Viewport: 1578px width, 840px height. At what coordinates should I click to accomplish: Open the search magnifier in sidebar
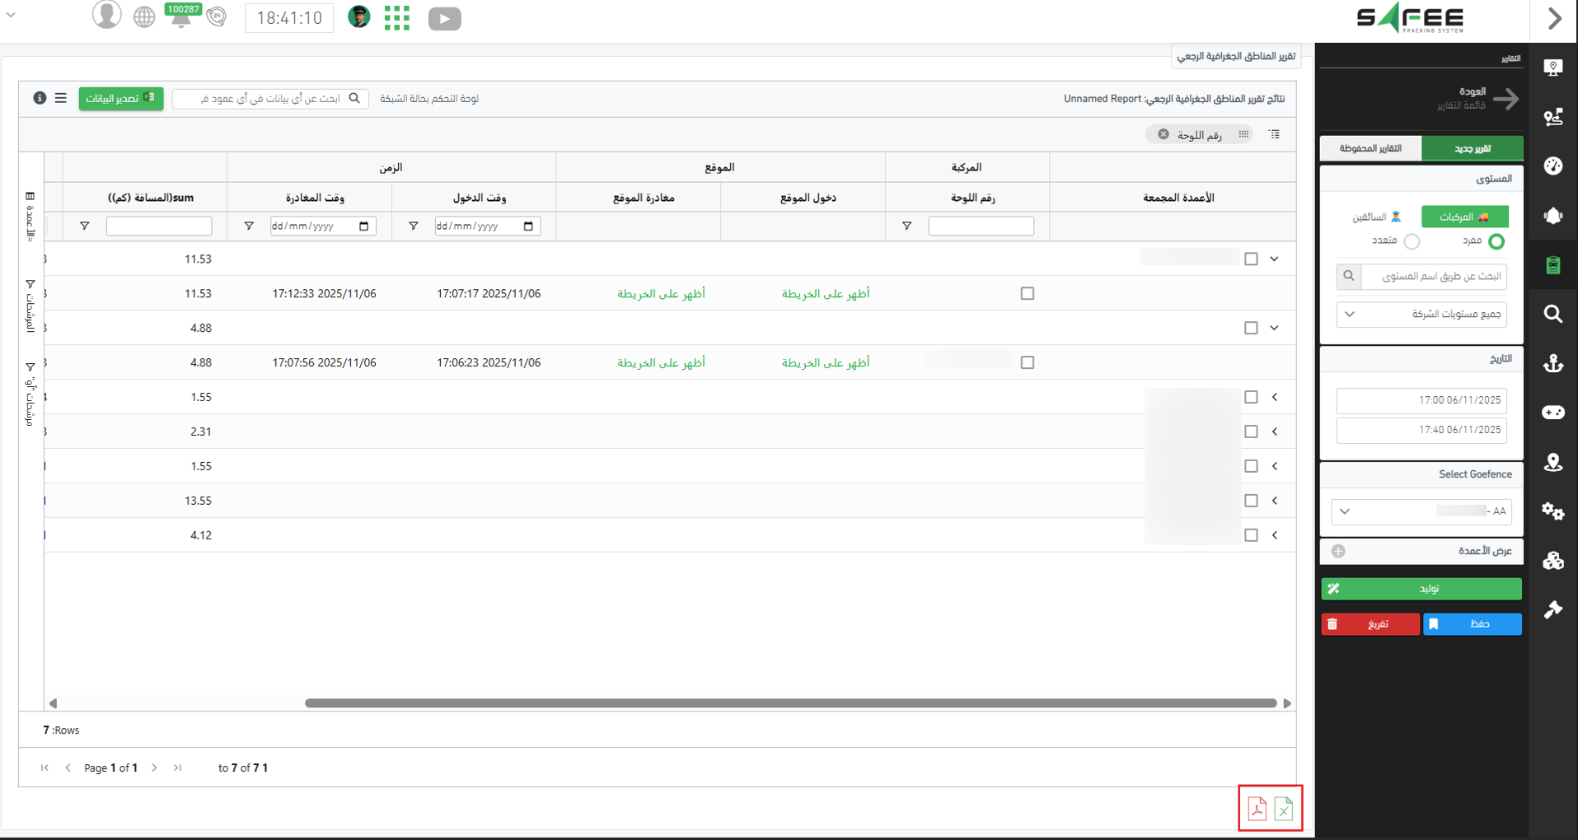pos(1553,314)
